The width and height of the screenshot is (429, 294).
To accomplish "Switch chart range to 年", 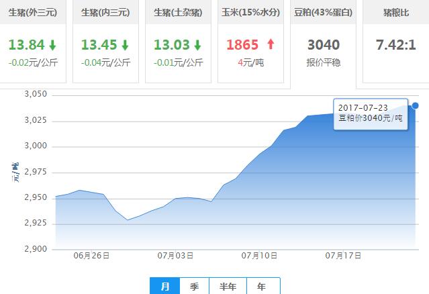I will [263, 286].
